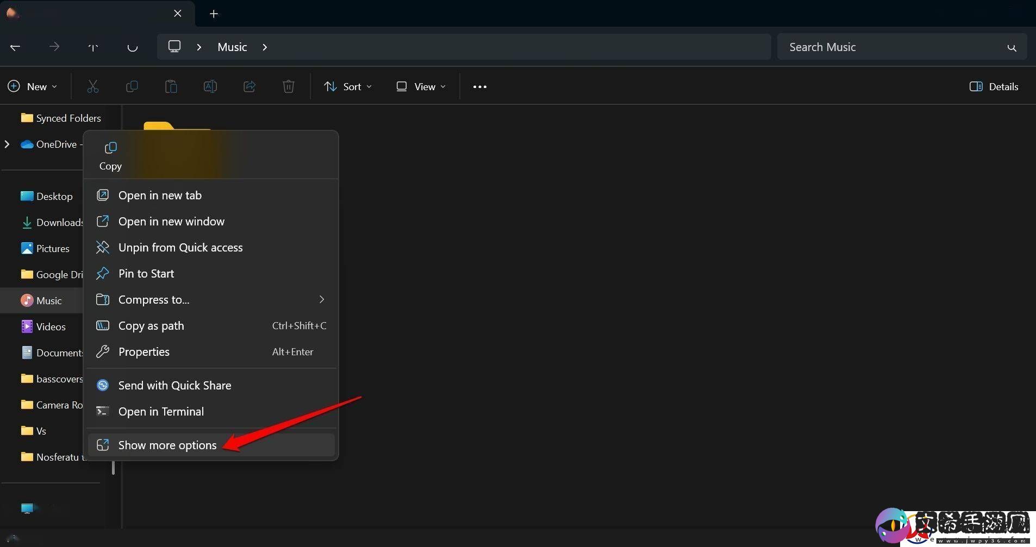Select Copy as path
The height and width of the screenshot is (547, 1036).
coord(211,326)
